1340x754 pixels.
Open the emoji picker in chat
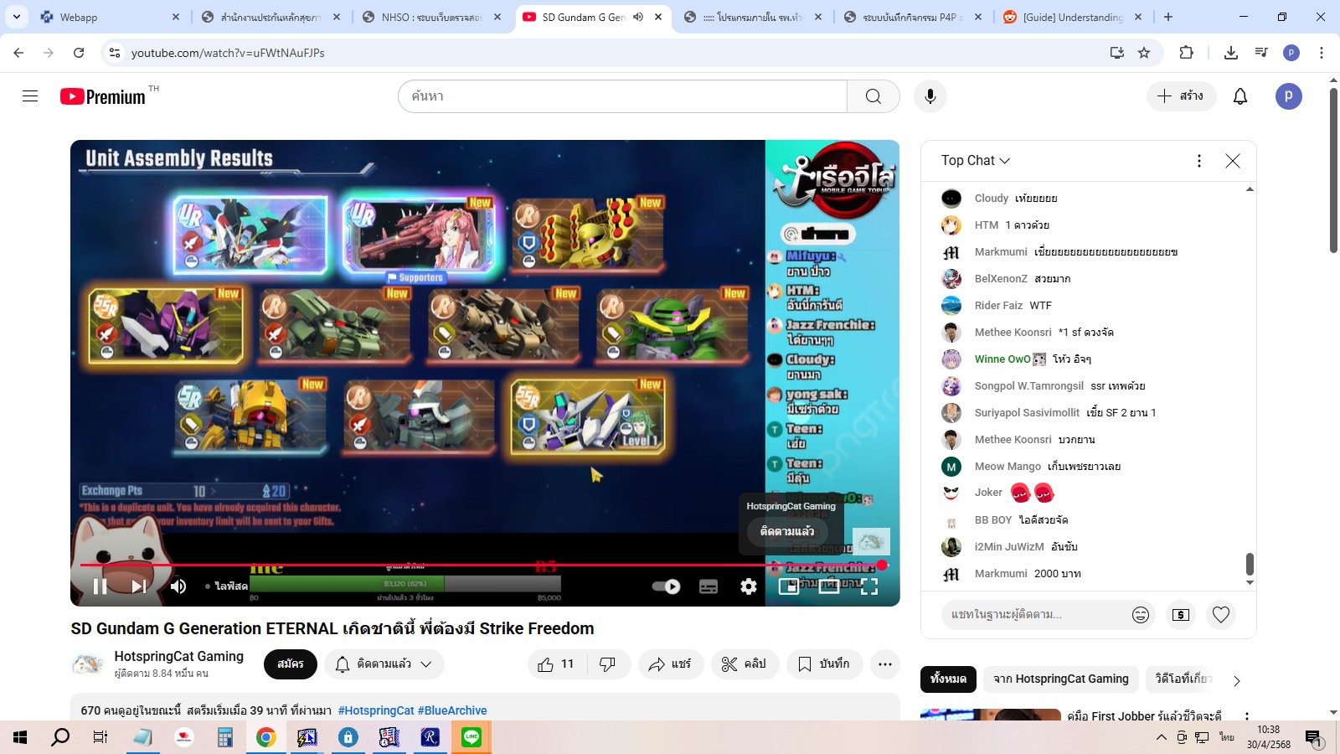(x=1140, y=615)
